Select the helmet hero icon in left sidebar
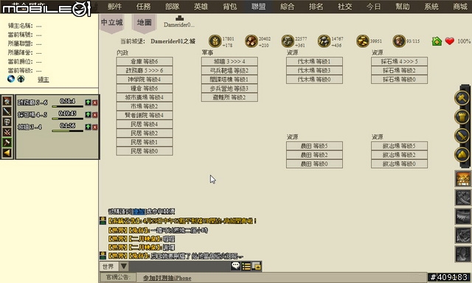Screen dimensions: 472x283 pos(7,101)
